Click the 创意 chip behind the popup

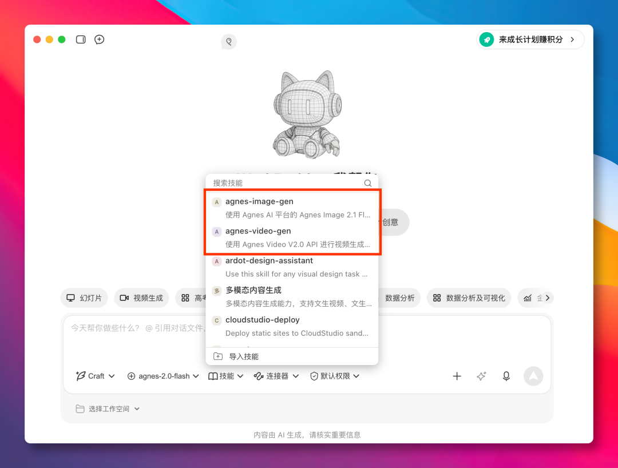click(x=393, y=222)
